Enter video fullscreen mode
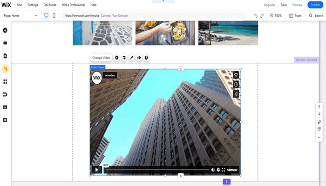The image size is (326, 186). coord(224,170)
